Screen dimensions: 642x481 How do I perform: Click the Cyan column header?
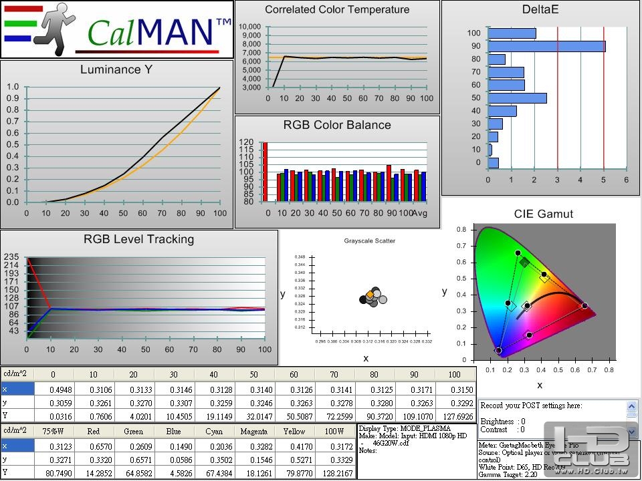click(214, 431)
